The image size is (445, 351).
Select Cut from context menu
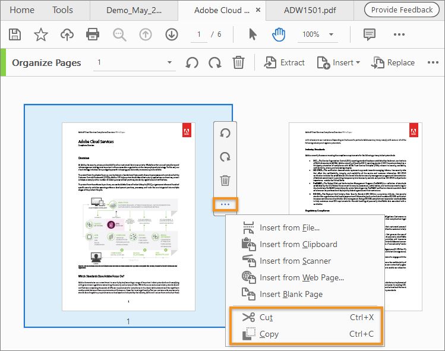(307, 317)
